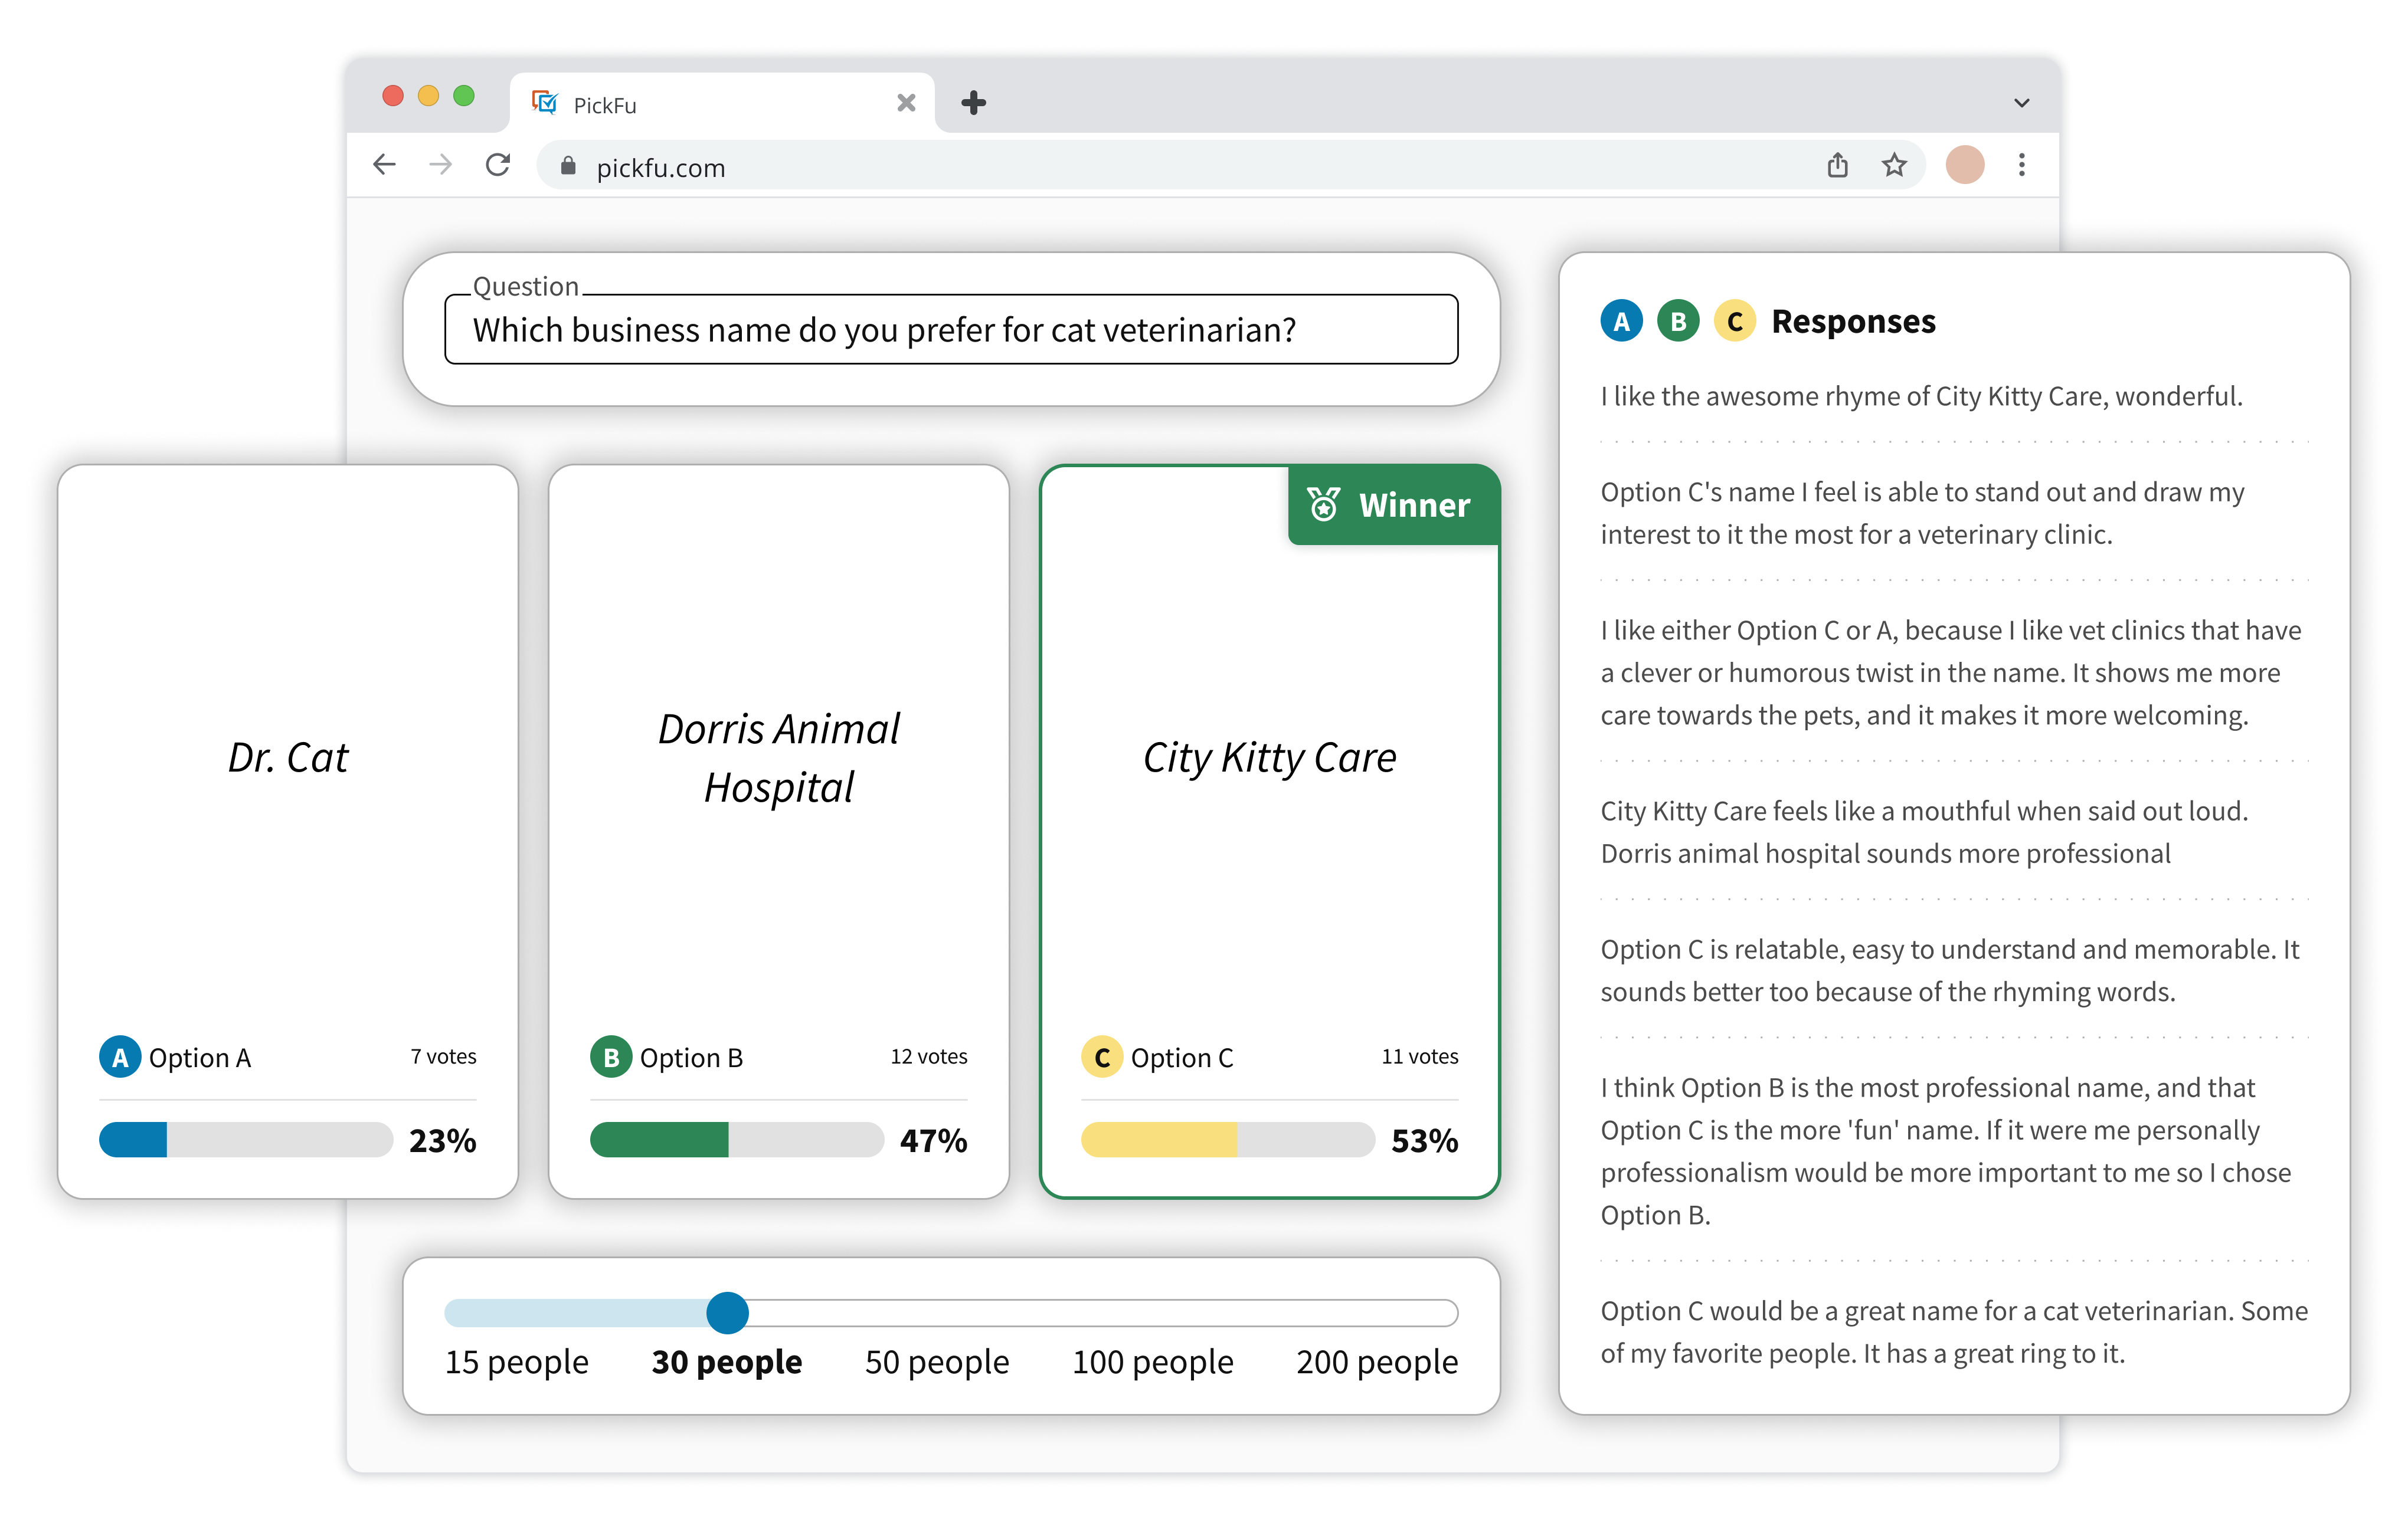Click the share icon in address bar
Screen dimensions: 2408x1529
pos(1837,165)
